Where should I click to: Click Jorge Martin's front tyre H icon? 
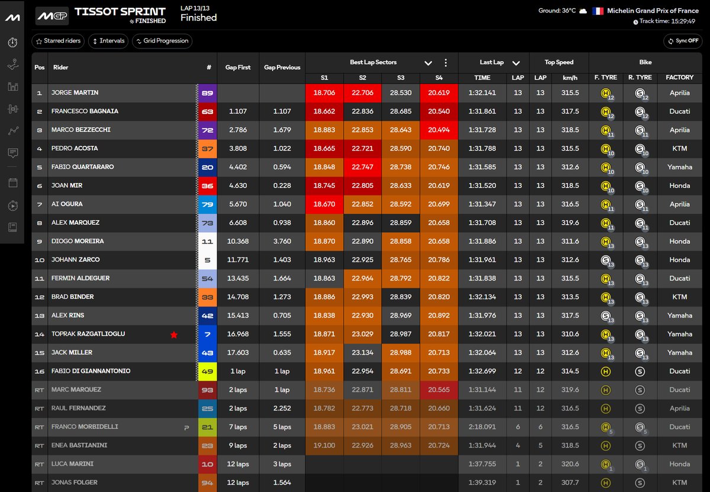pos(605,93)
